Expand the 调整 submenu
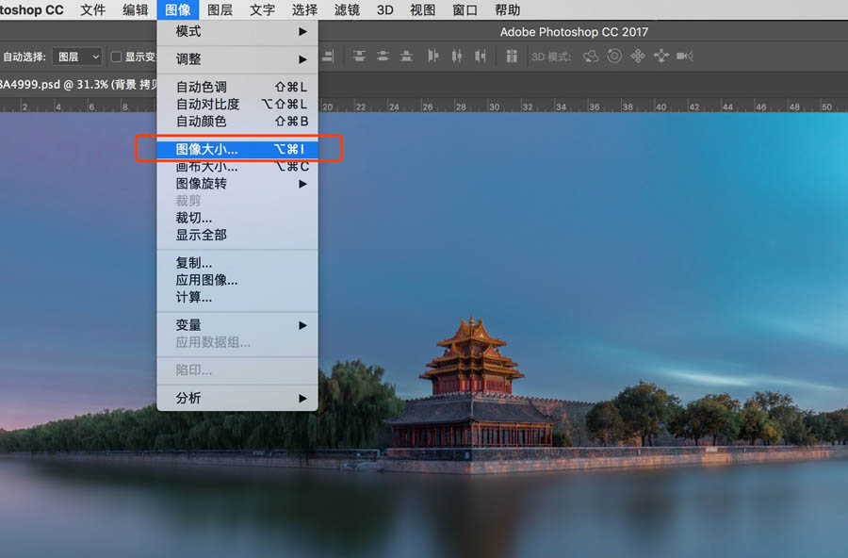The width and height of the screenshot is (848, 558). point(237,59)
